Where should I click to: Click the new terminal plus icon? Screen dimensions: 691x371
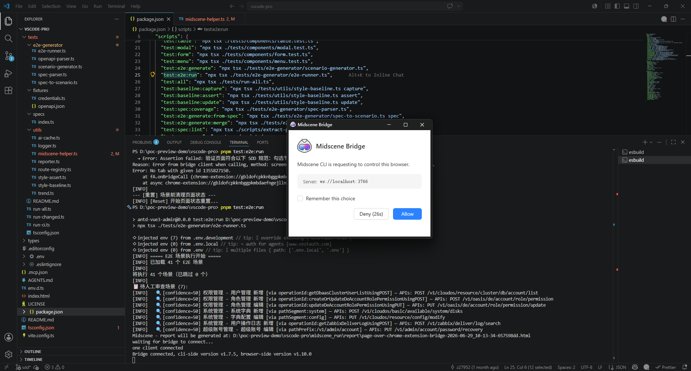[645, 142]
